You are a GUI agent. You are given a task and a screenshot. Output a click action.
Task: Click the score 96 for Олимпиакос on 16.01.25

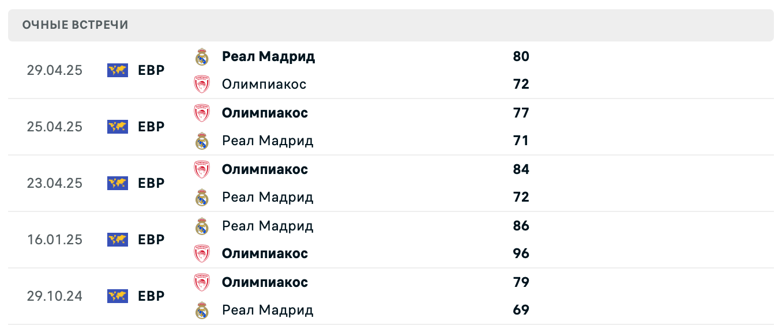point(522,253)
